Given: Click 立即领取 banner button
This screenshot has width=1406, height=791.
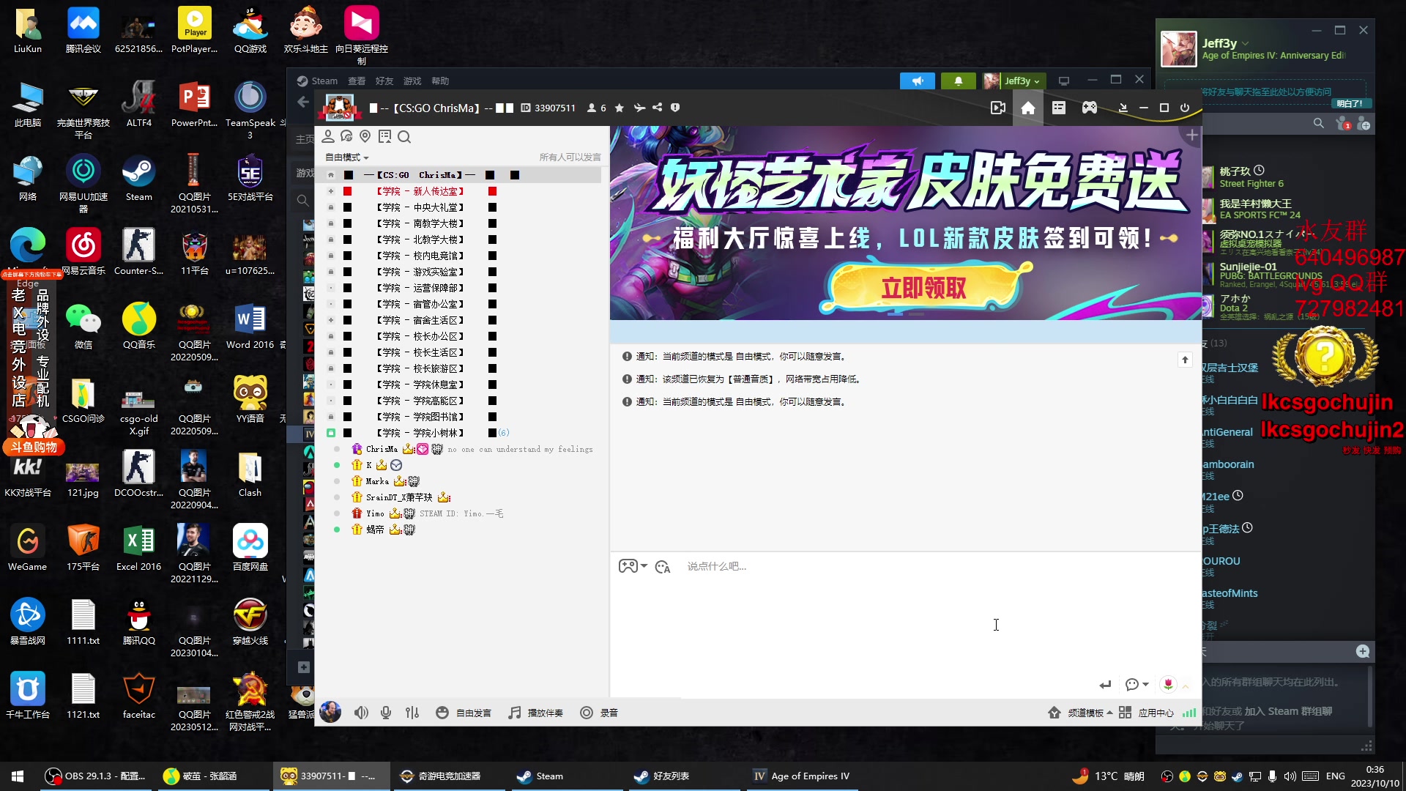Looking at the screenshot, I should click(924, 288).
